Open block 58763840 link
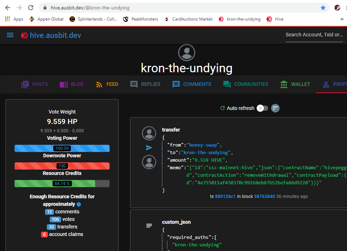 click(x=264, y=196)
